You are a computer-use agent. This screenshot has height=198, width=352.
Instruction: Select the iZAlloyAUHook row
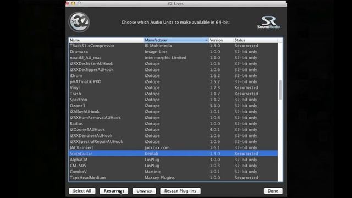click(x=173, y=112)
